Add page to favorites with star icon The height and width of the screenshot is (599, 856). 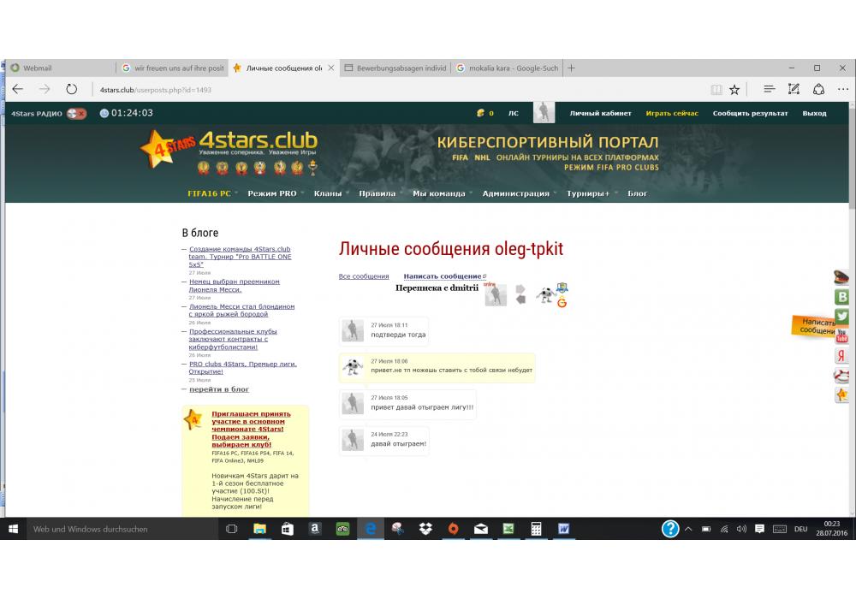coord(734,89)
